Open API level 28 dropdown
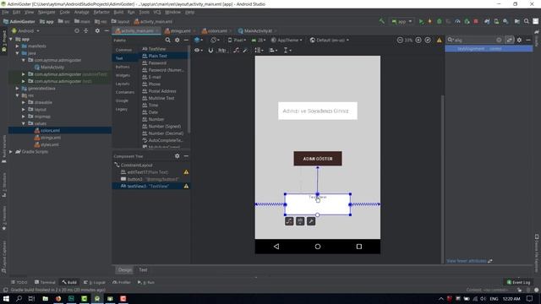Image resolution: width=541 pixels, height=304 pixels. [259, 40]
